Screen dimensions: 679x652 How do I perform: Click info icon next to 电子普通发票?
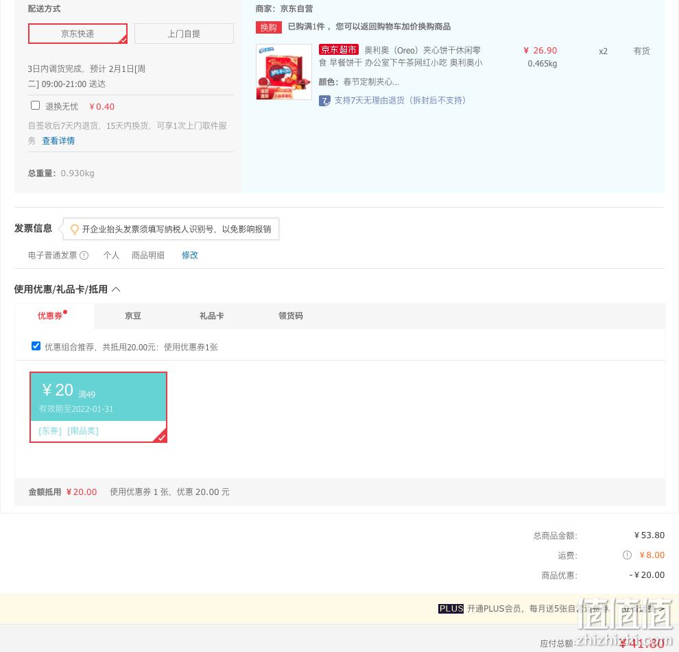pyautogui.click(x=84, y=256)
